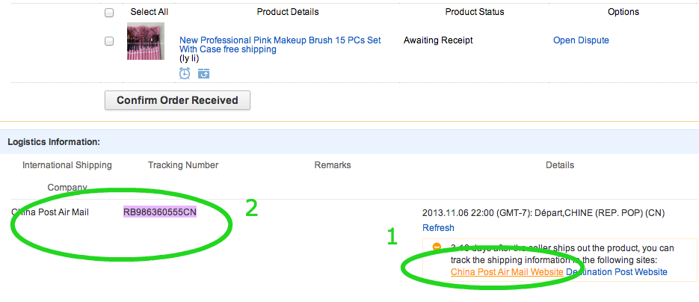Select the tracking number RB986360555CN

point(159,212)
